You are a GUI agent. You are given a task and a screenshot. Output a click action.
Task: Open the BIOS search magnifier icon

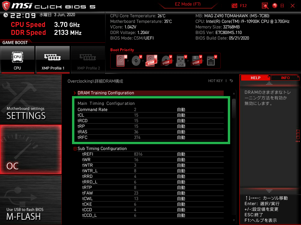point(265,6)
